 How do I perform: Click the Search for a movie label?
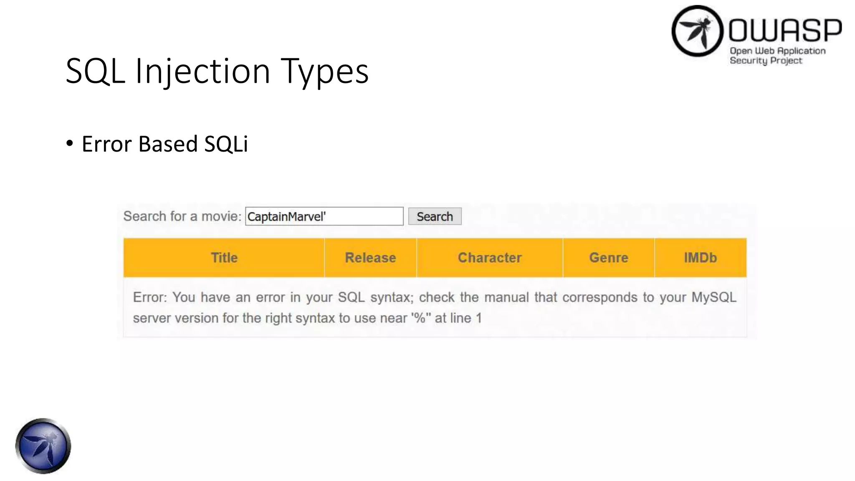(182, 216)
